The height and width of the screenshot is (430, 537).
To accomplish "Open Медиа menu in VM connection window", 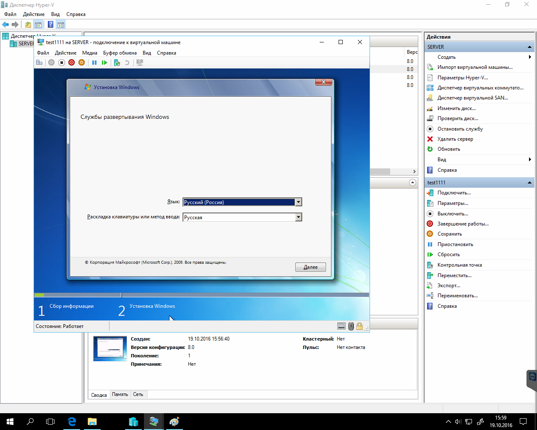I will (90, 53).
